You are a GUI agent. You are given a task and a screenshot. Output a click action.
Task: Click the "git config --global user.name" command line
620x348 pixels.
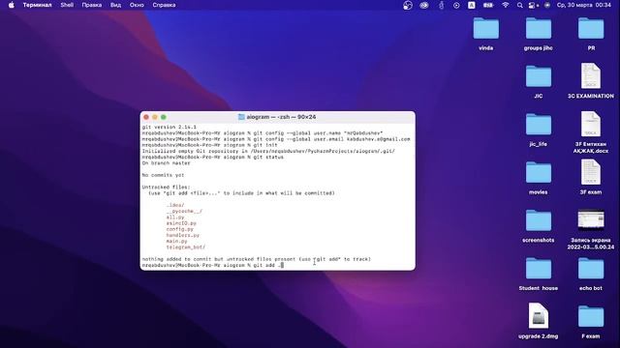[263, 133]
